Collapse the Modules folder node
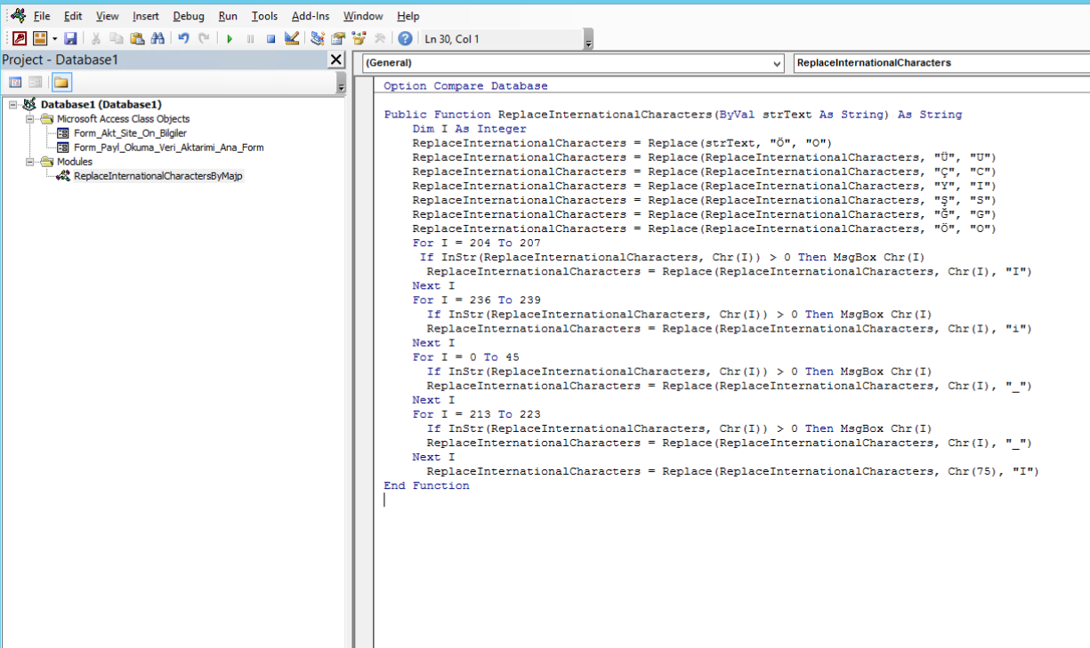Image resolution: width=1090 pixels, height=648 pixels. 30,162
